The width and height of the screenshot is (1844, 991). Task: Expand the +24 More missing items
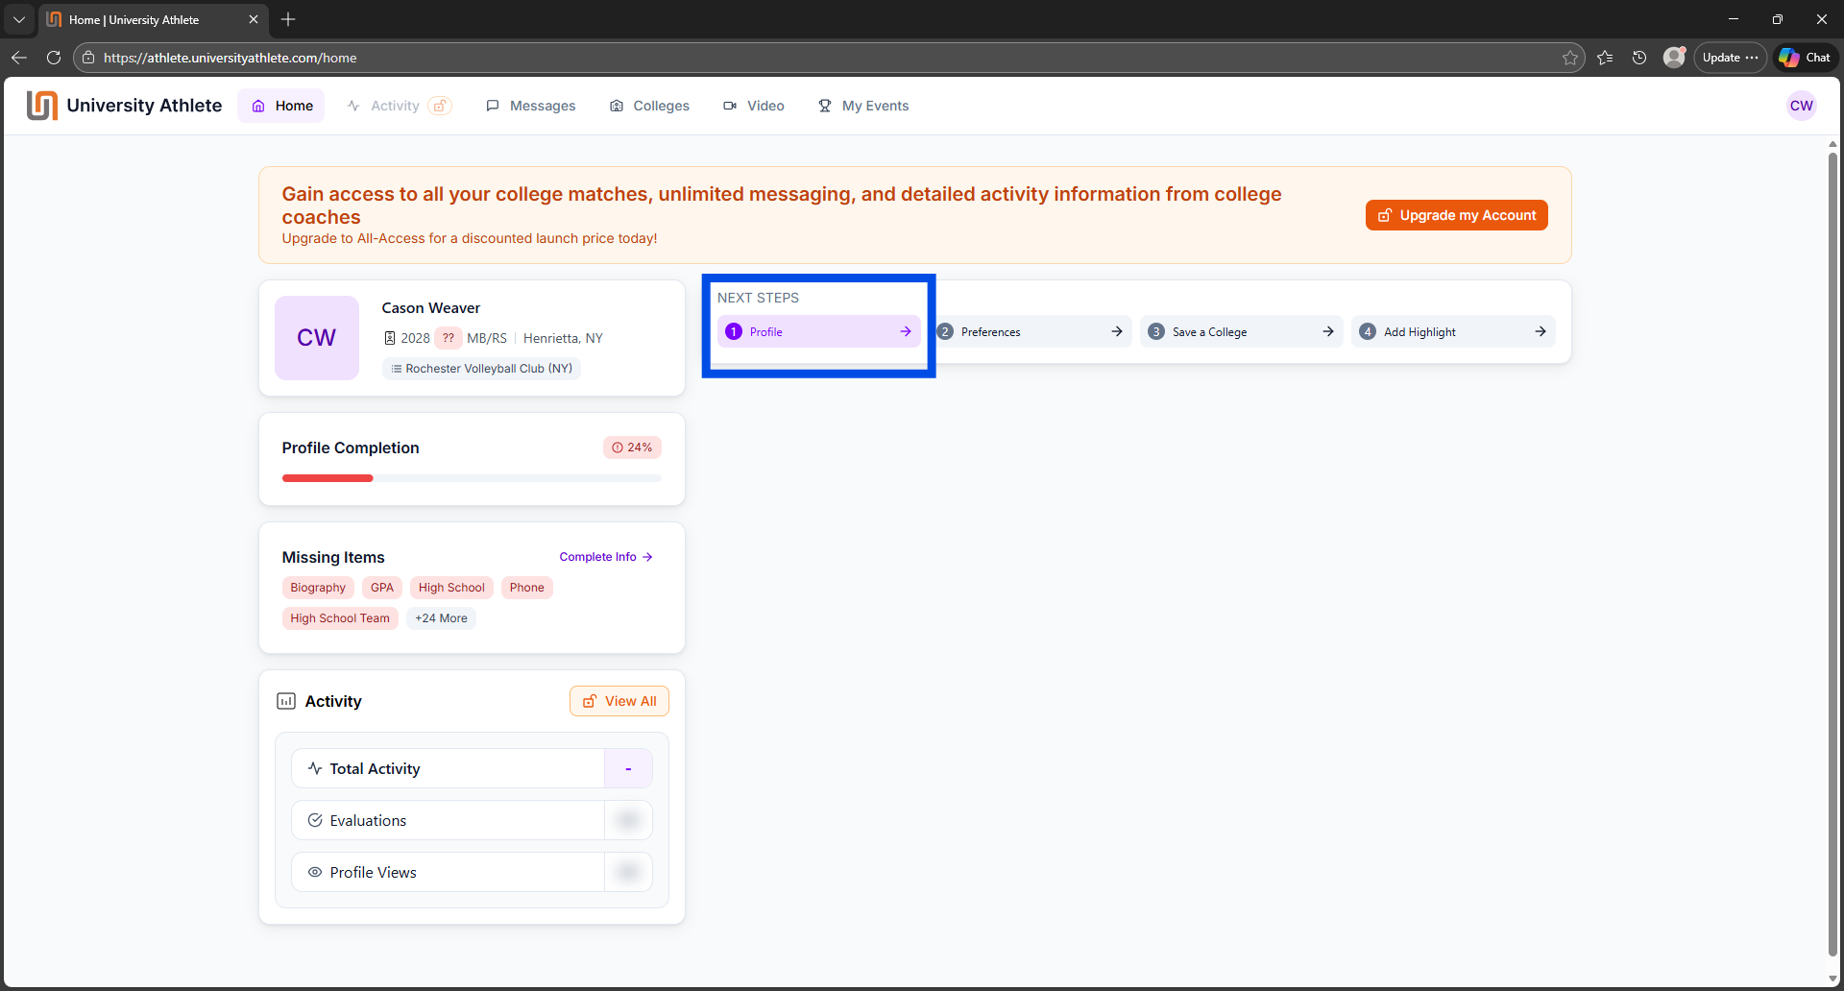(x=441, y=618)
